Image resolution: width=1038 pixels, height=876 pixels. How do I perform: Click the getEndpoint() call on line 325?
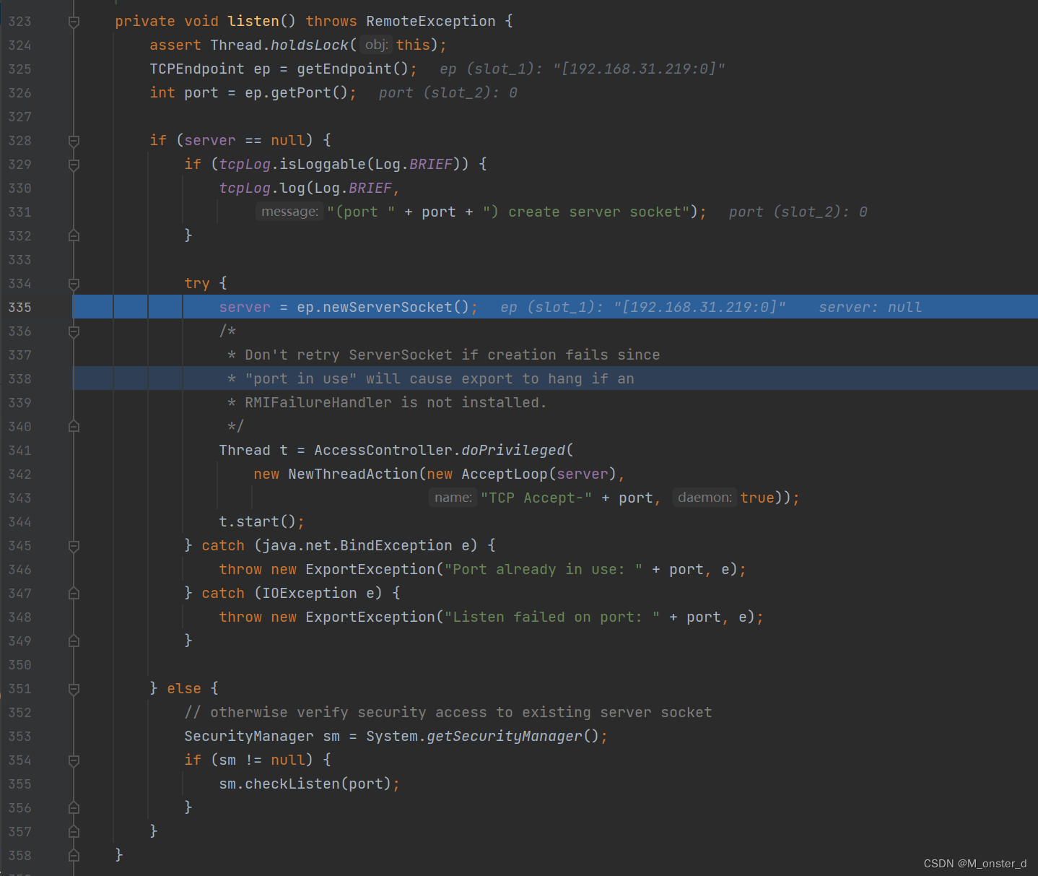coord(352,69)
